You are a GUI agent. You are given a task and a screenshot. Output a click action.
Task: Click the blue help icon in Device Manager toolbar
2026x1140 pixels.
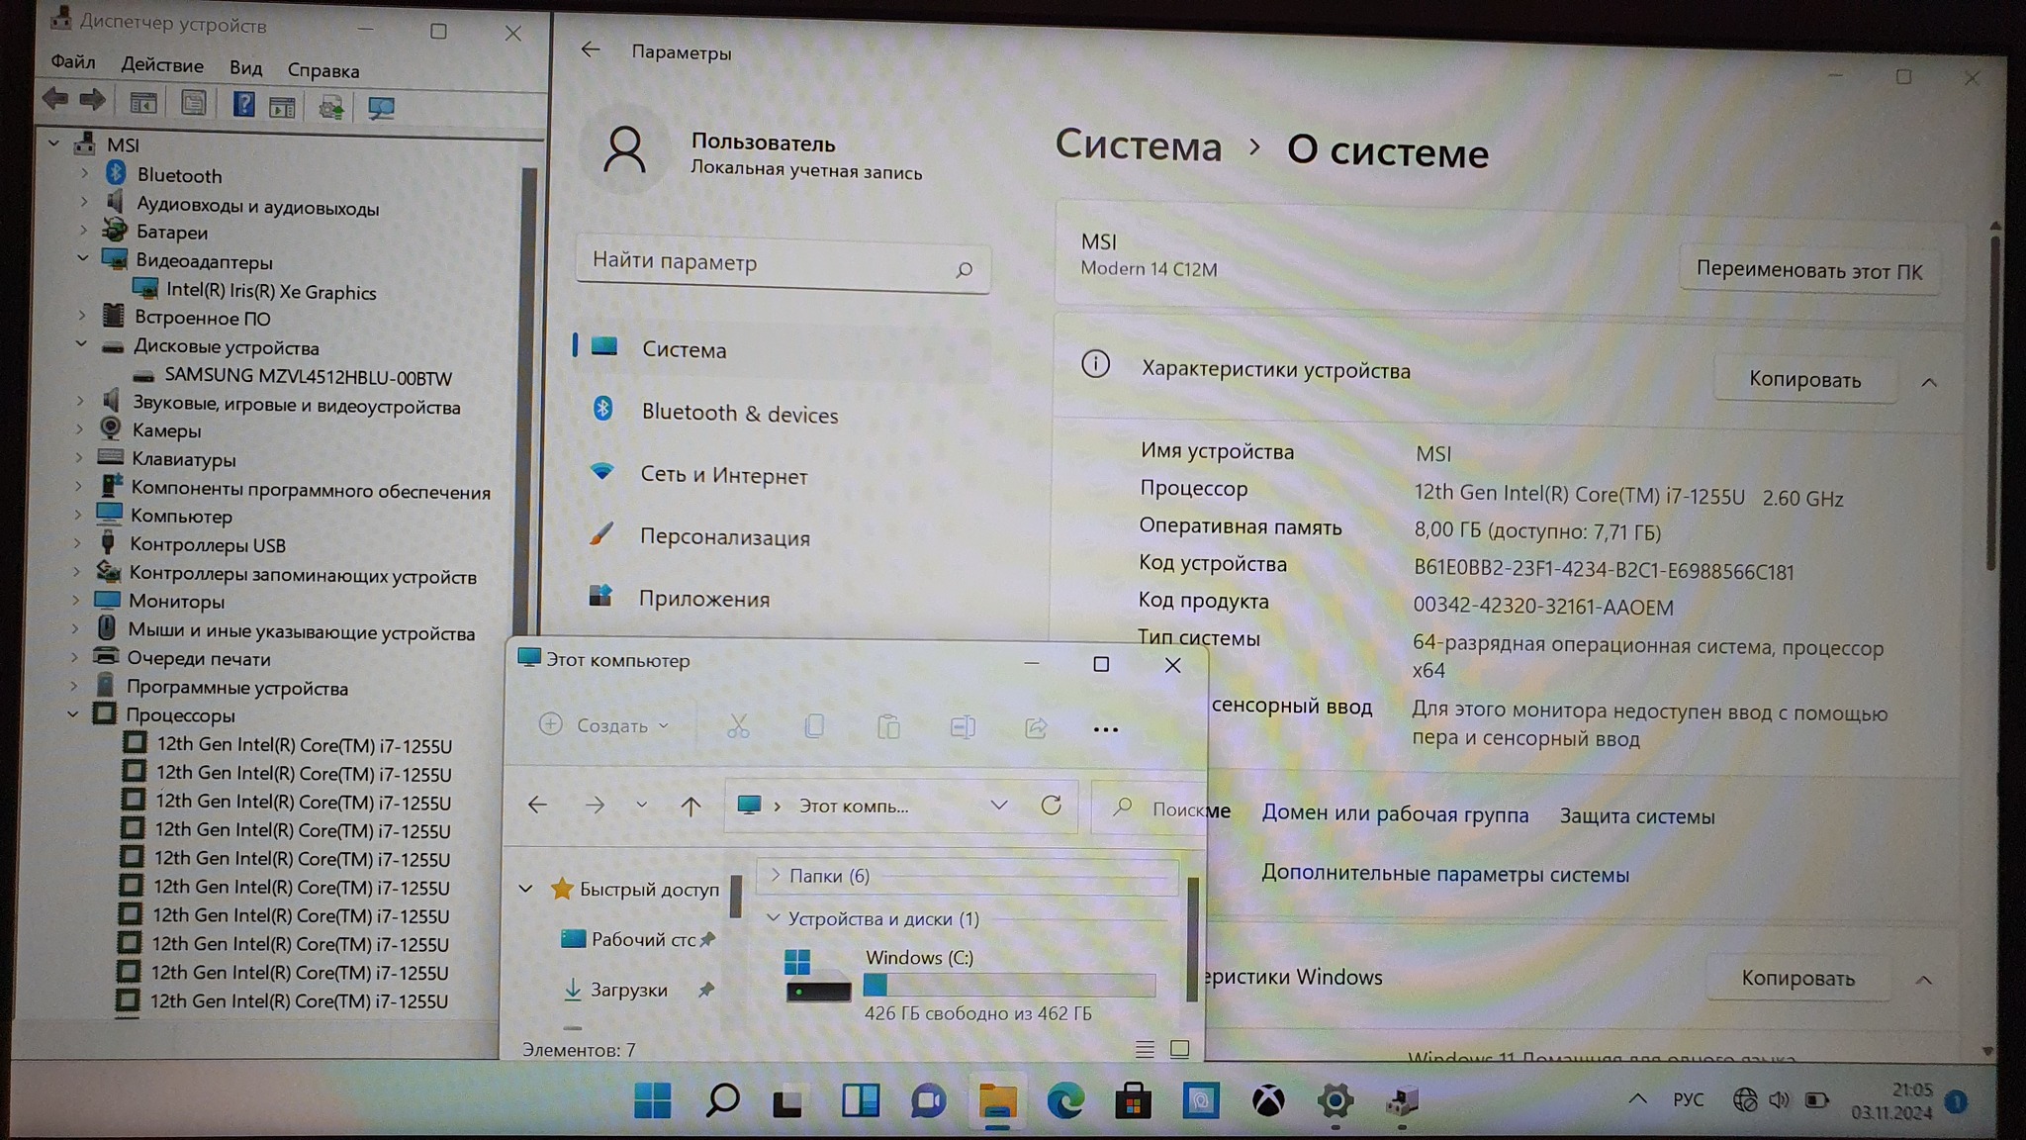243,105
